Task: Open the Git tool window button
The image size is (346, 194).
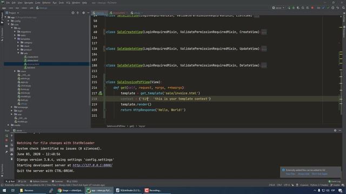Action: pyautogui.click(x=22, y=182)
